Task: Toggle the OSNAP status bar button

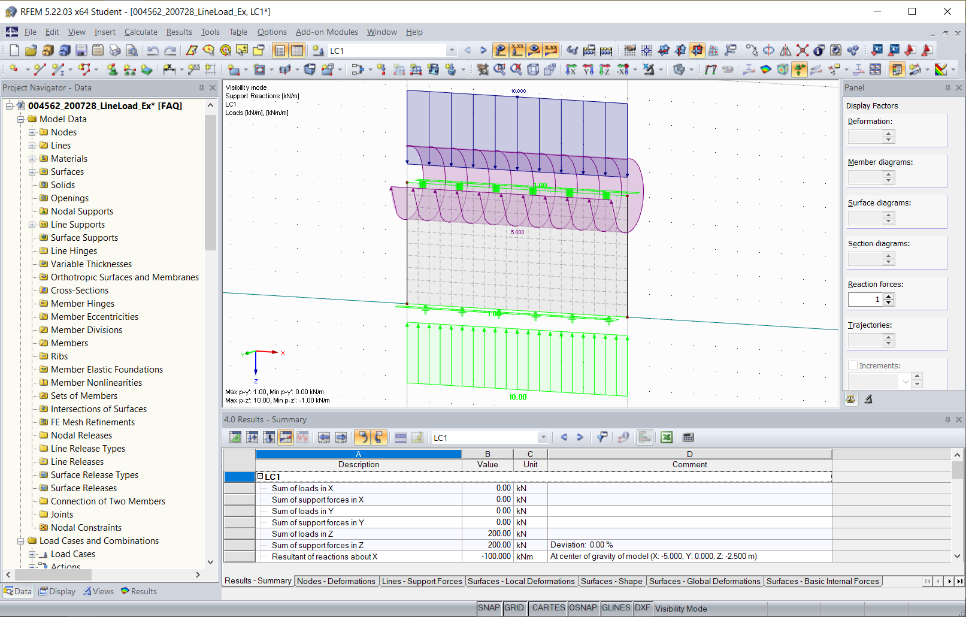Action: [583, 608]
